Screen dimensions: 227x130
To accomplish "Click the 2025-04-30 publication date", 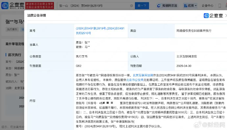I will [184, 66].
